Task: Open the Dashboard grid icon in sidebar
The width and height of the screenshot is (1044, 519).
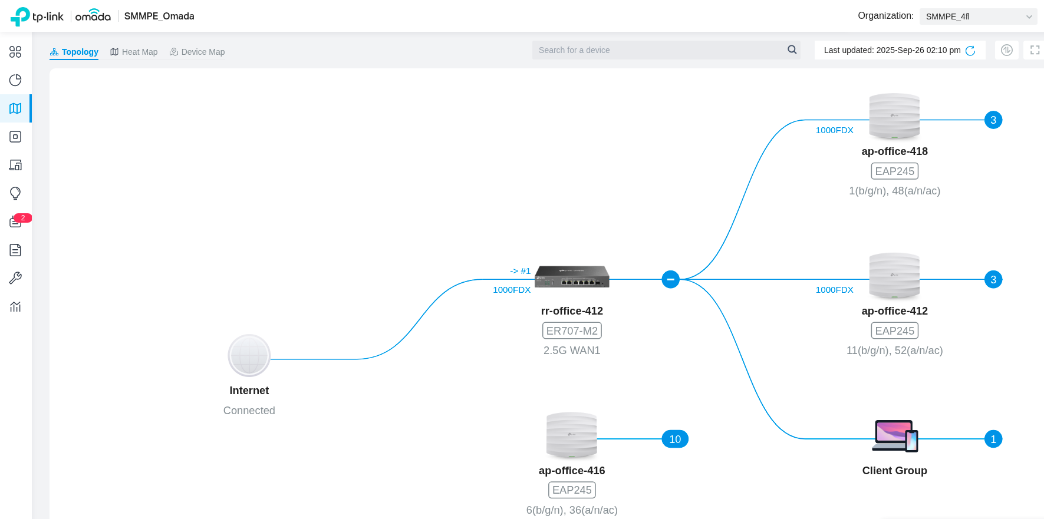Action: point(15,52)
